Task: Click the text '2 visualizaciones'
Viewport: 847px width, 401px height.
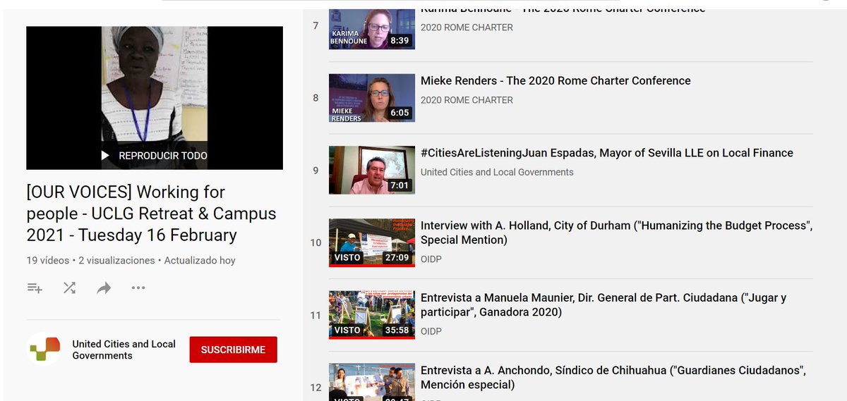Action: 116,260
